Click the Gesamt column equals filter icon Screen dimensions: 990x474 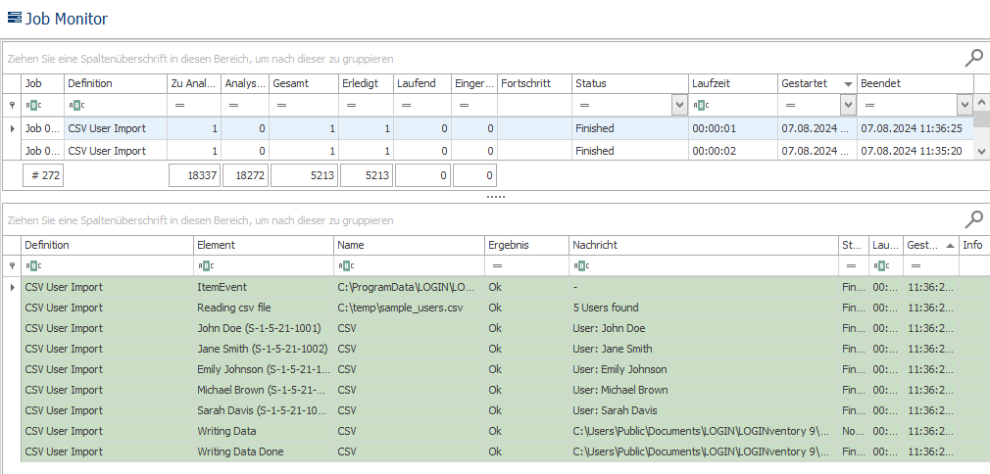(x=281, y=106)
